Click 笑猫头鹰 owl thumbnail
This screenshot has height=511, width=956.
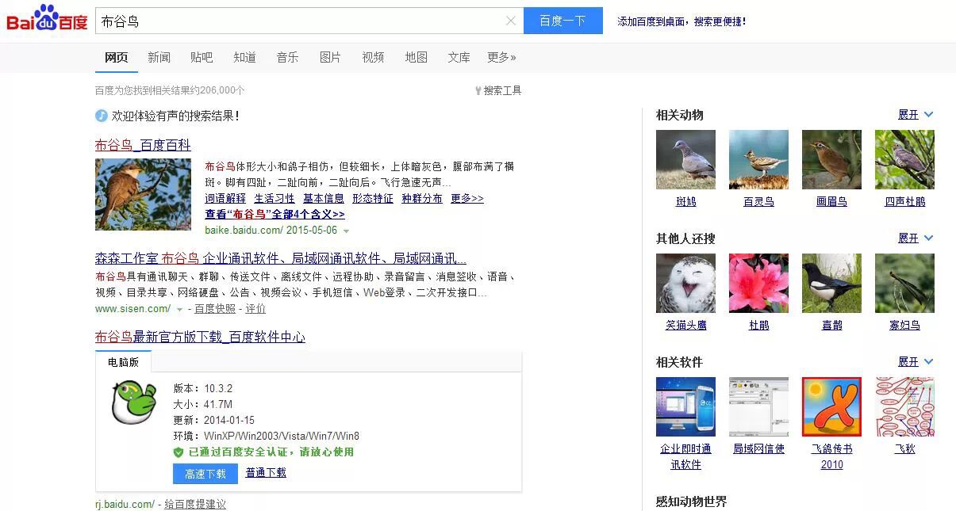click(x=685, y=284)
